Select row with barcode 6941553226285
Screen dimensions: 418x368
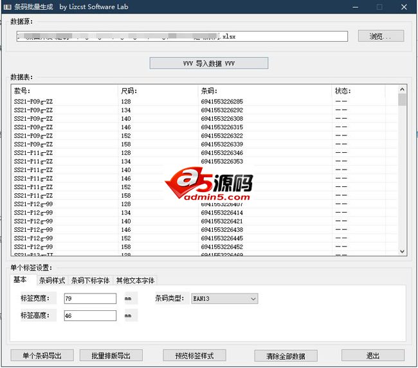click(x=204, y=101)
